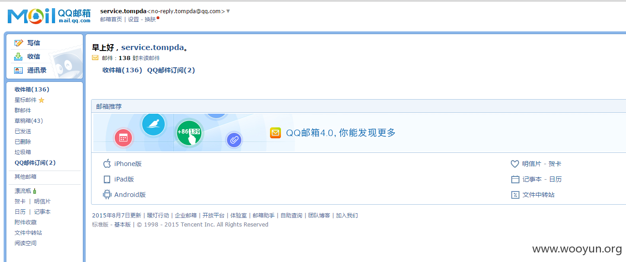Click the QQ Mail logo
This screenshot has width=626, height=262.
pyautogui.click(x=49, y=16)
